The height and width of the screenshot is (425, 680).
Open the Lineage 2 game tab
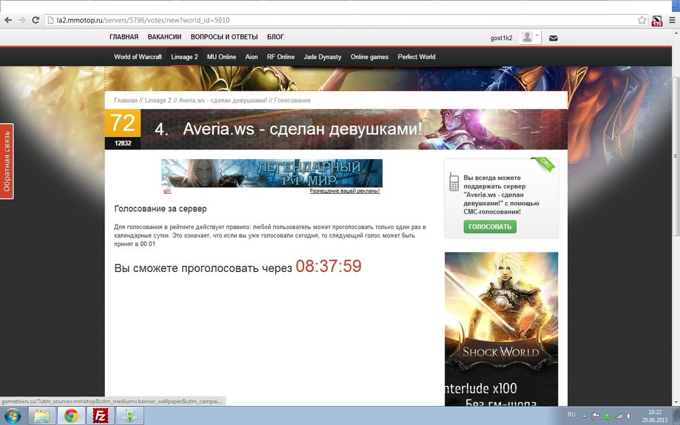coord(184,57)
